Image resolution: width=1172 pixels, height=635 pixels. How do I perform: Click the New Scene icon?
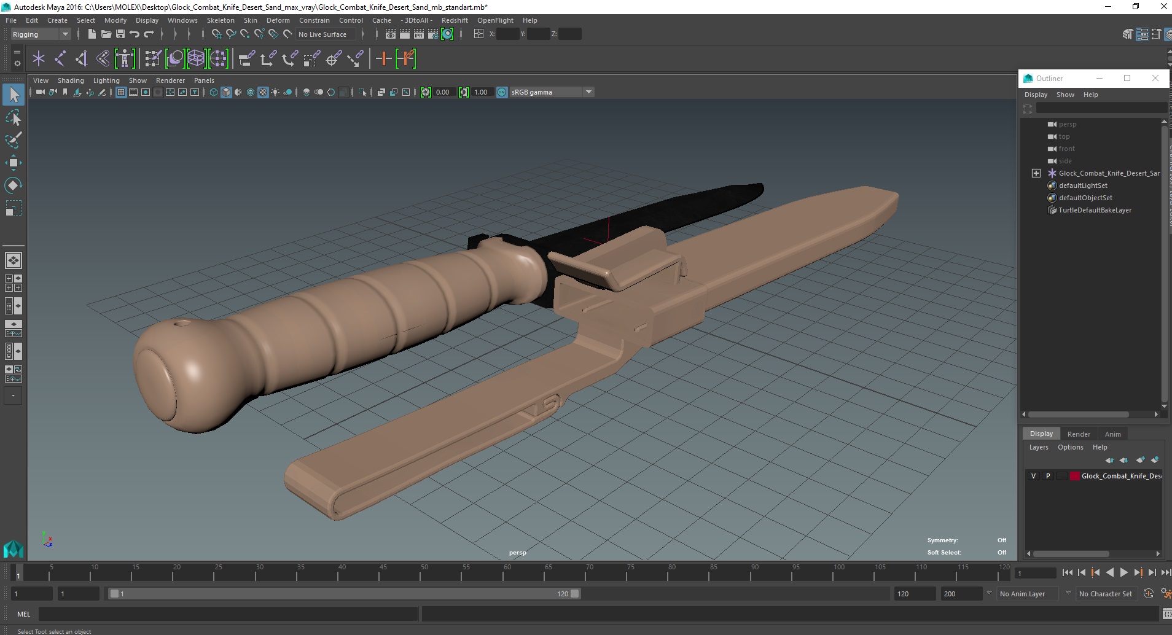(x=92, y=34)
